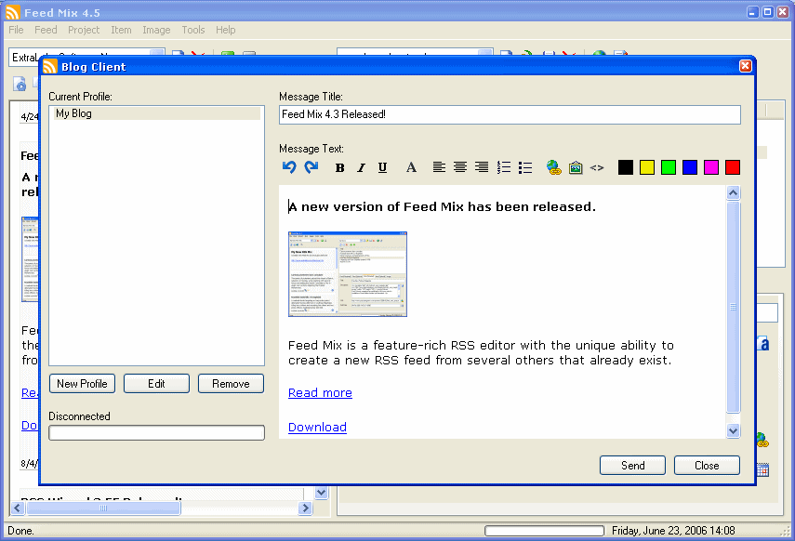Image resolution: width=795 pixels, height=541 pixels.
Task: Open the Help menu in Feed Mix
Action: [x=226, y=30]
